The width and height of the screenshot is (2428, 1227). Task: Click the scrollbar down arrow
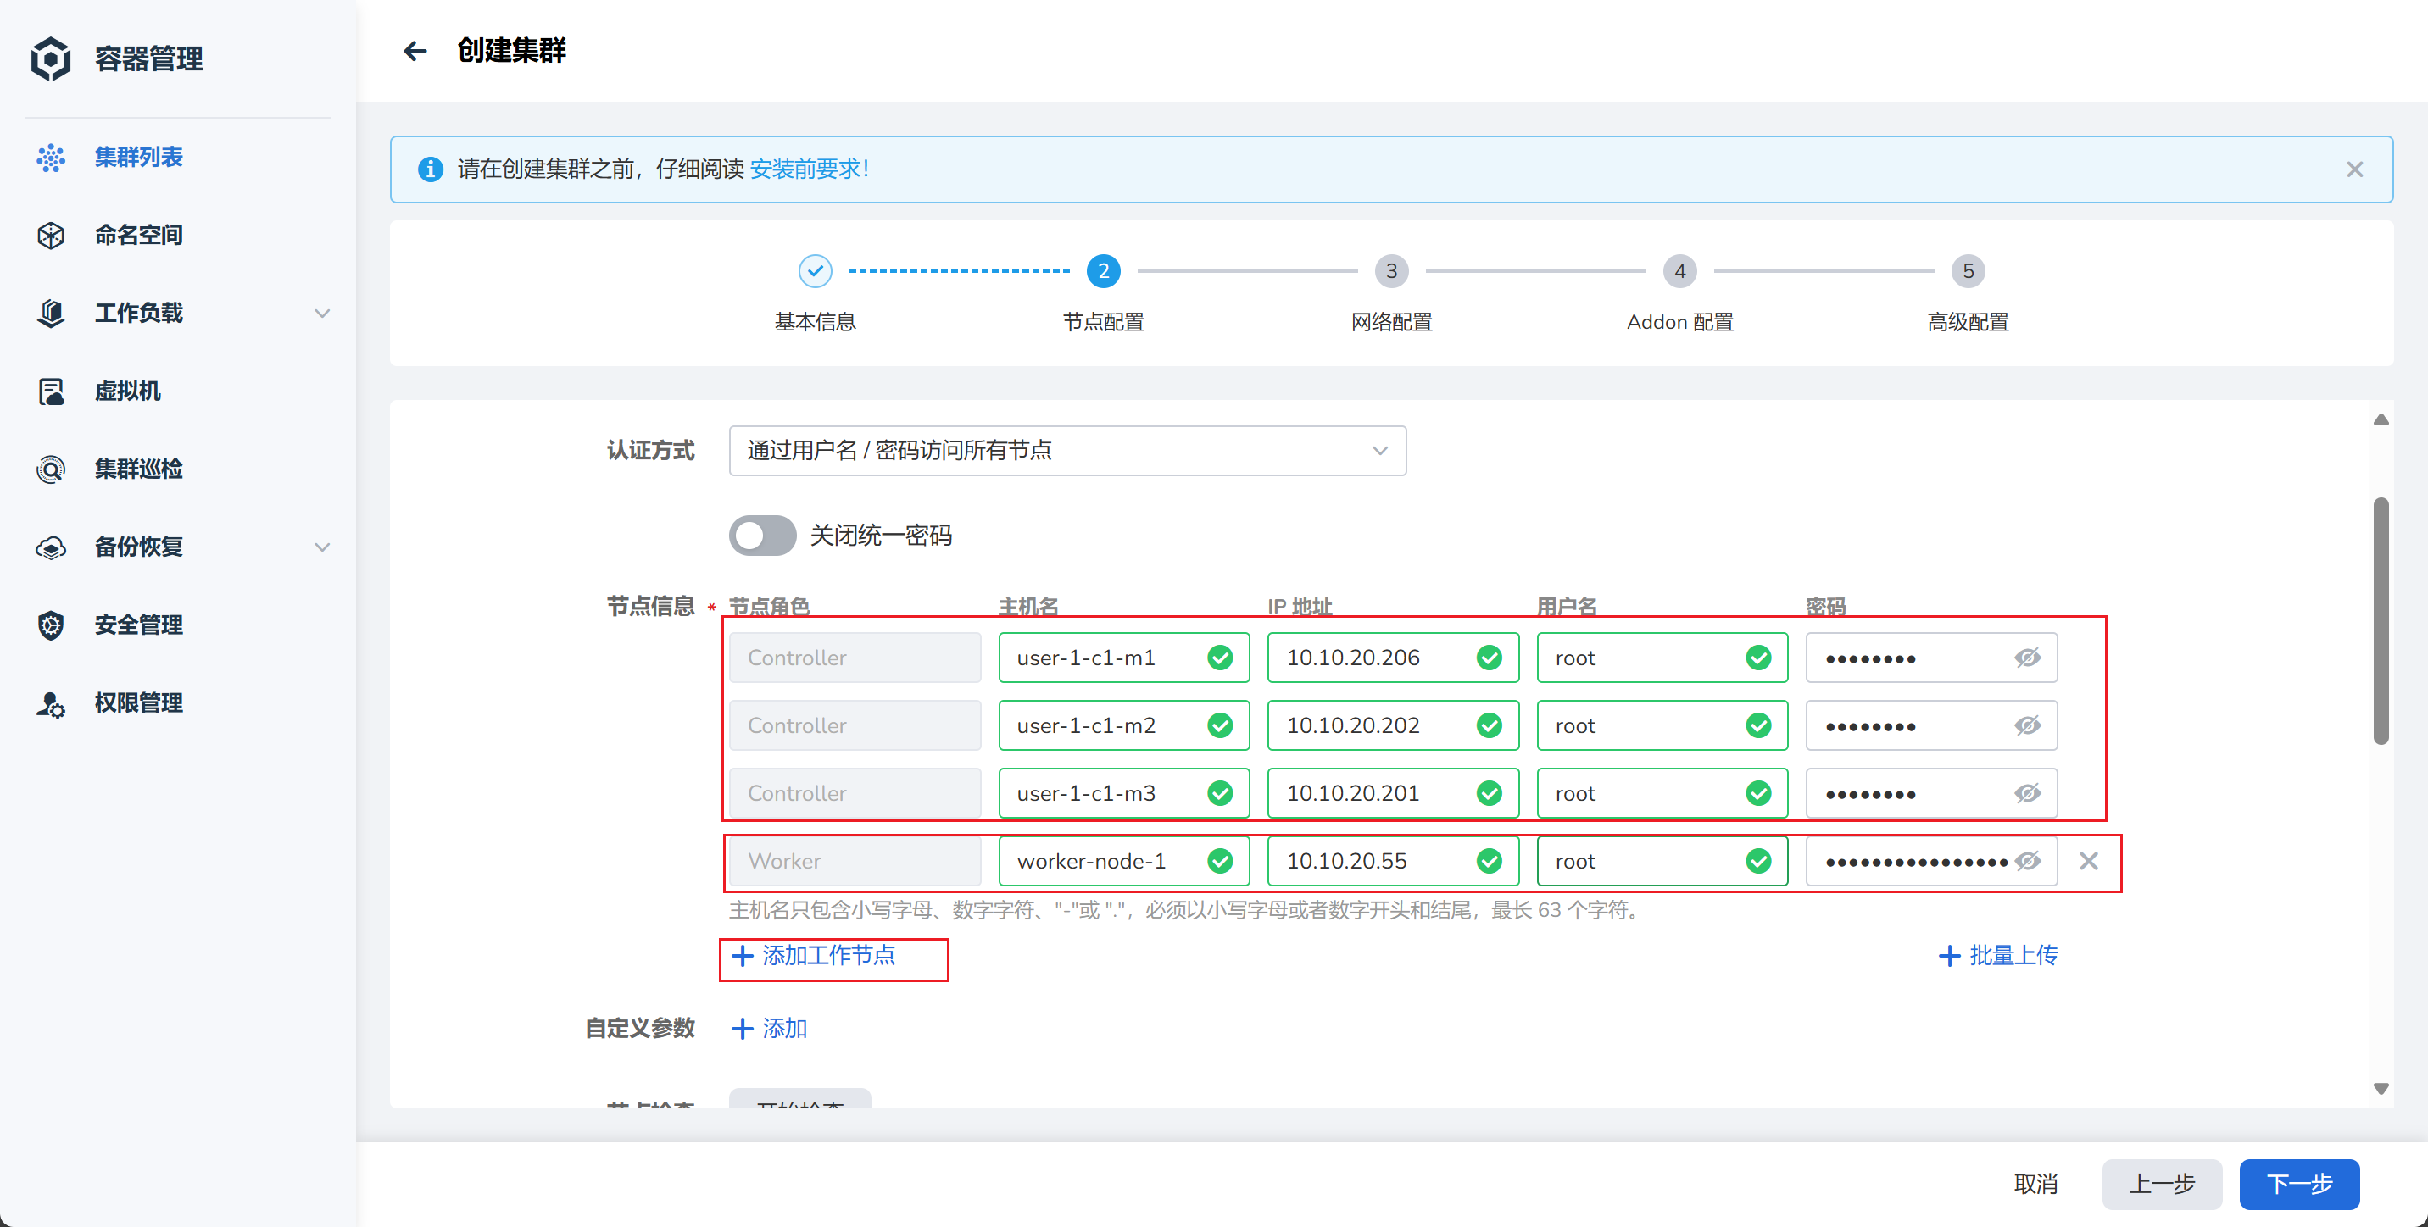click(2380, 1089)
